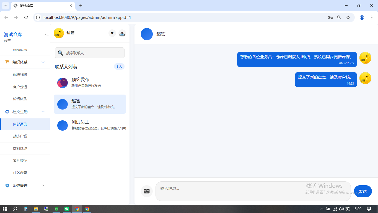Switch to 动态广场 in the sidebar

[x=19, y=136]
